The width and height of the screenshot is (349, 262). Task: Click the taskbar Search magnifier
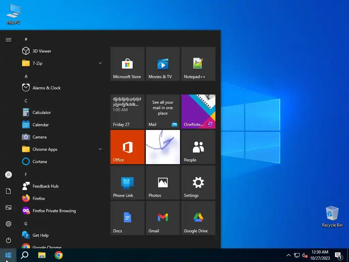25,255
